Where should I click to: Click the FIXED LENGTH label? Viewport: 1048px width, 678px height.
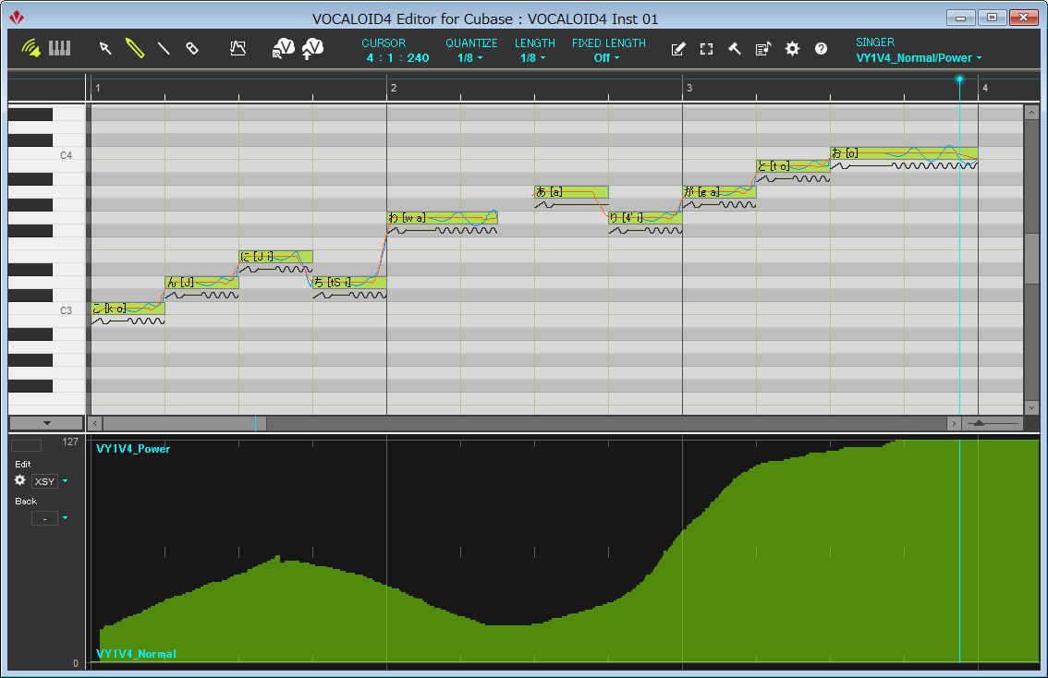click(609, 42)
